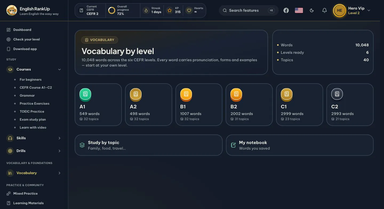Click the US flag language icon

299,10
